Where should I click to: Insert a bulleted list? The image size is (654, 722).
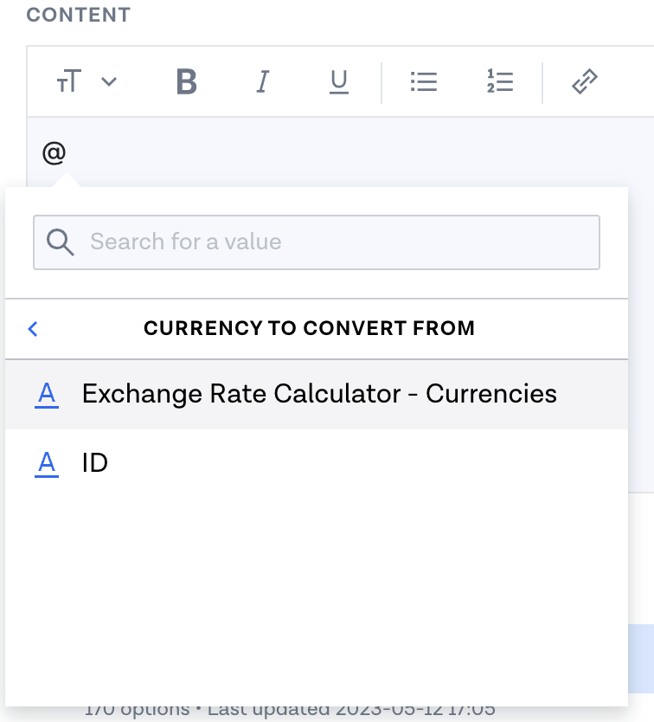pos(423,82)
